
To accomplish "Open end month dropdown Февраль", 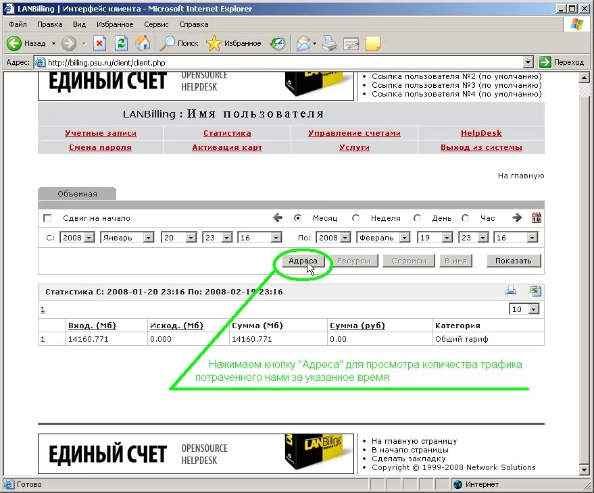I will [383, 238].
